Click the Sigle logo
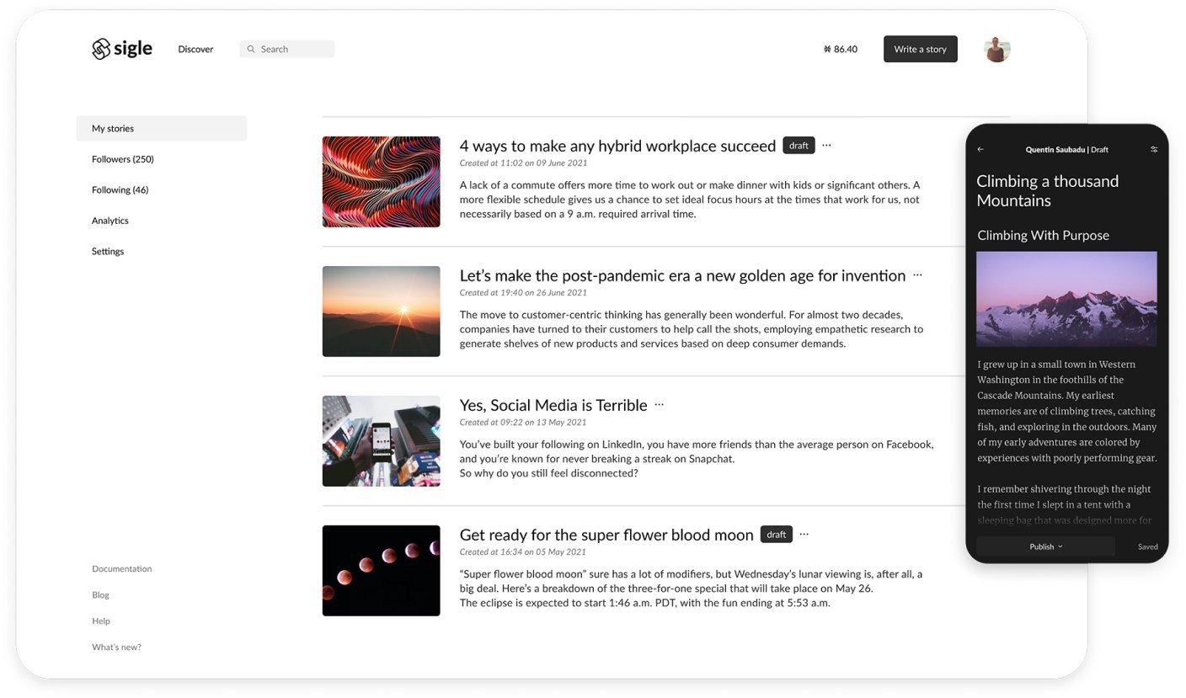The width and height of the screenshot is (1186, 698). 122,49
